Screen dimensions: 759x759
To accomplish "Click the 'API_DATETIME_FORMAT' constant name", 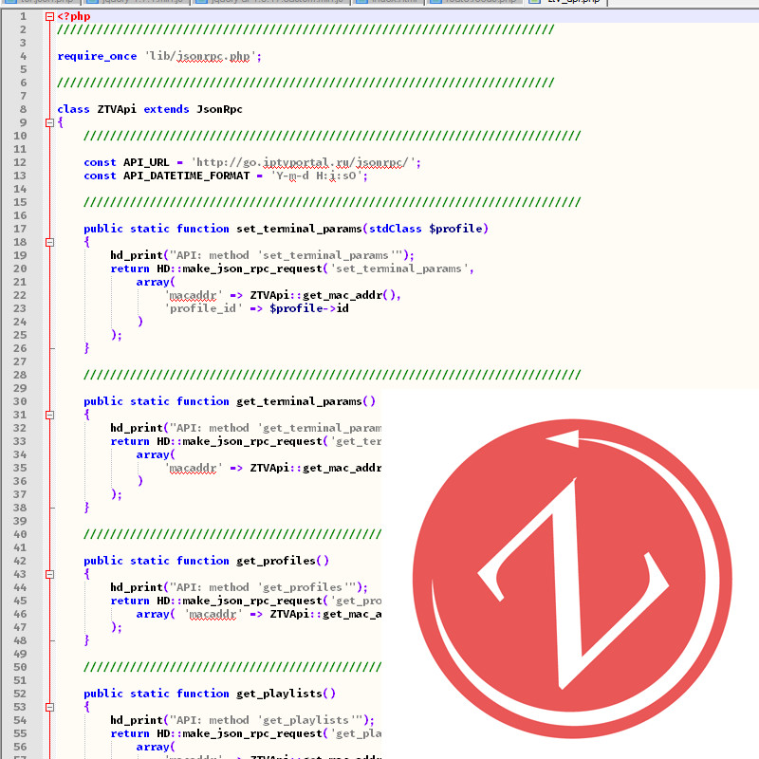I will click(186, 176).
